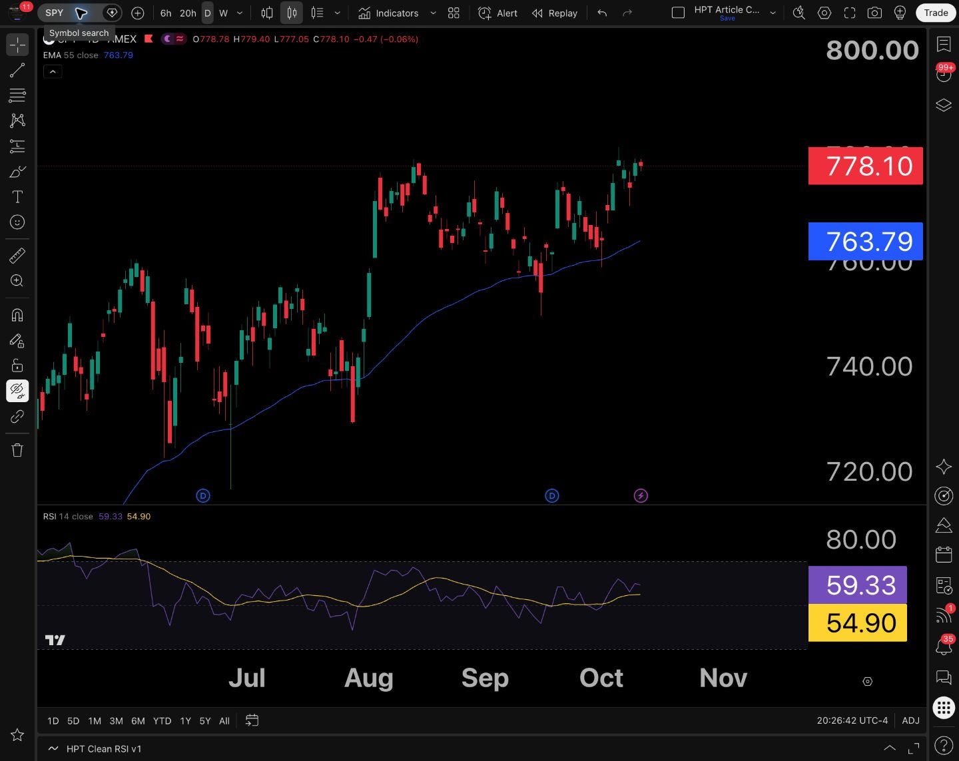Image resolution: width=959 pixels, height=761 pixels.
Task: Switch to the 6h interval
Action: coord(166,13)
